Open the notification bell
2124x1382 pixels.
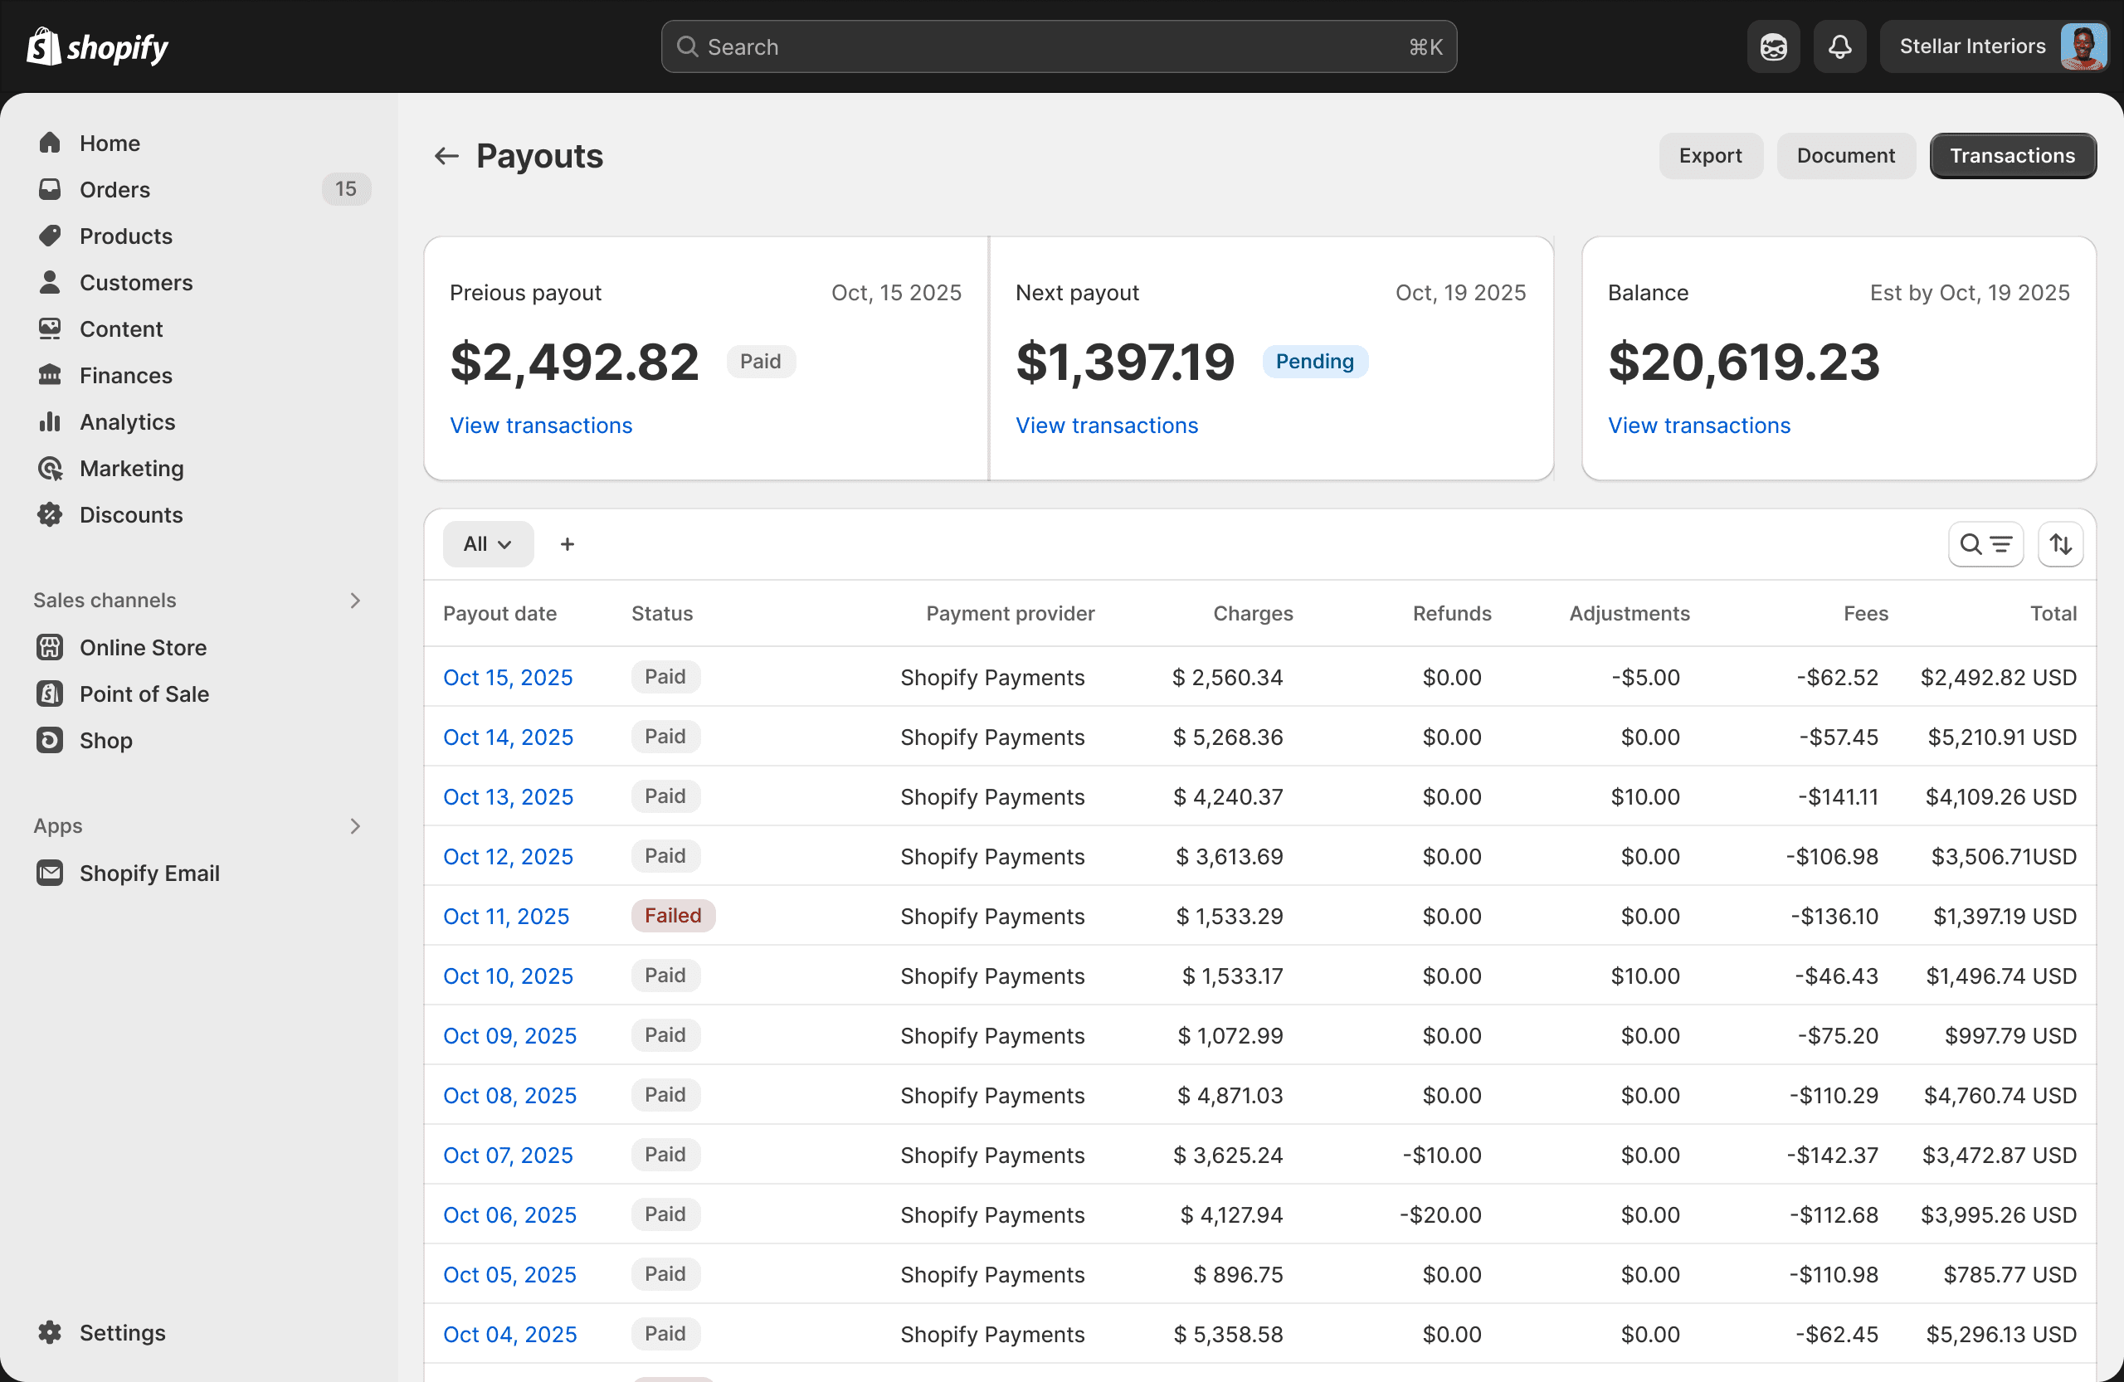[1839, 46]
